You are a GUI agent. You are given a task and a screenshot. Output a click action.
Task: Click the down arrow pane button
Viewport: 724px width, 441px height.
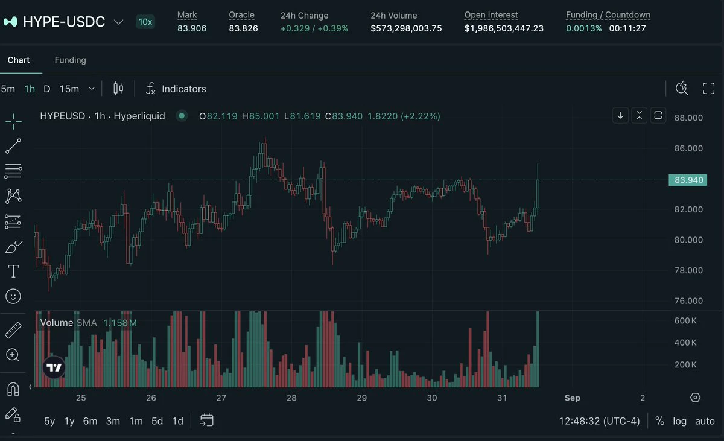pyautogui.click(x=620, y=115)
